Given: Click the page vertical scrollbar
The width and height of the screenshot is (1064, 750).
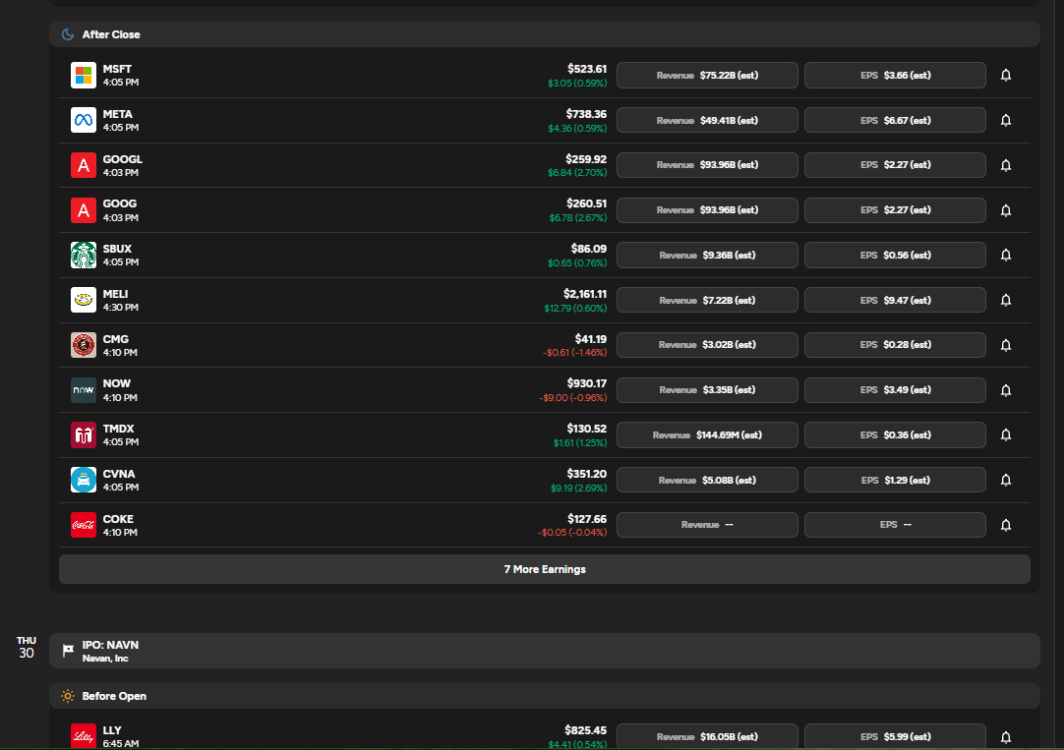Looking at the screenshot, I should click(1058, 375).
